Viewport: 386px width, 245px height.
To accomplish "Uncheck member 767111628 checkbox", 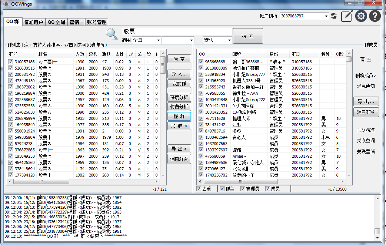I will [x=201, y=118].
